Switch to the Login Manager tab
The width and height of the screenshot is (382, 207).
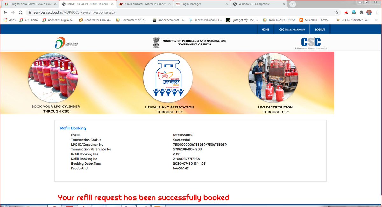click(x=201, y=4)
